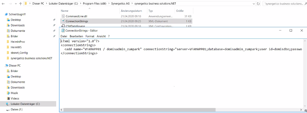Click the folder icon in address bar
Screen dimensions: 307x113
(x=26, y=4)
